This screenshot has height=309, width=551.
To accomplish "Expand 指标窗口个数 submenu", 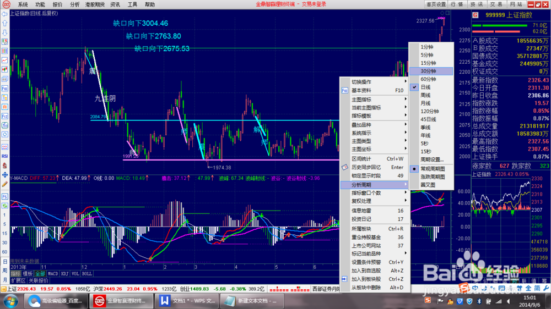I will coord(374,193).
